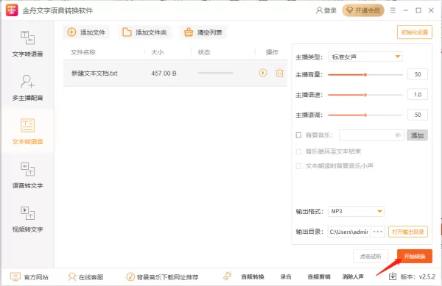This screenshot has width=442, height=286.
Task: Click the 音频剪辑 footer link
Action: 319,277
